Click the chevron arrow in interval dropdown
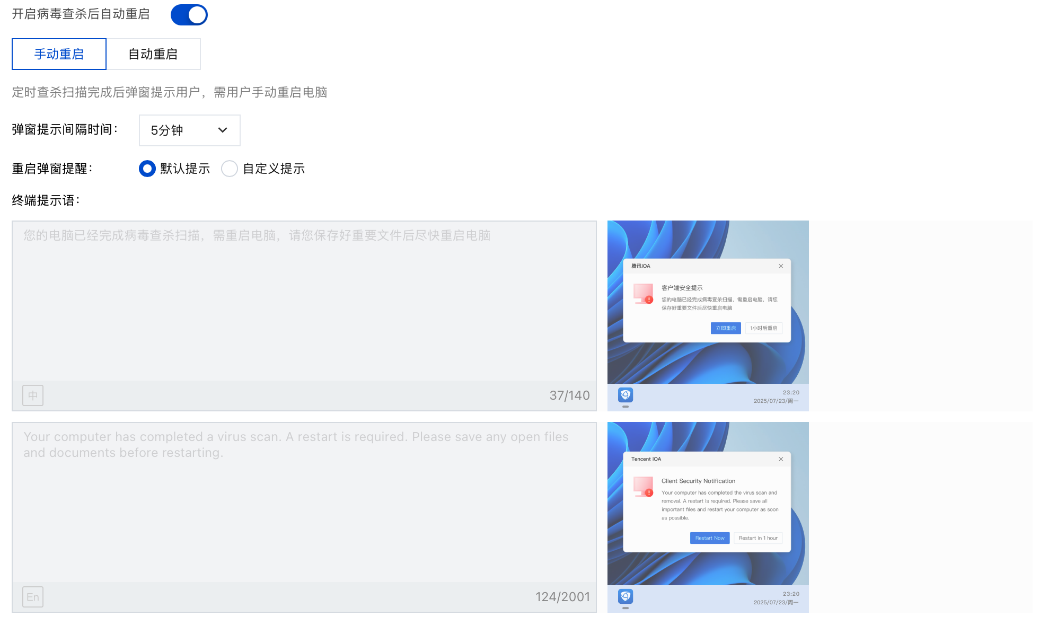 click(x=223, y=130)
